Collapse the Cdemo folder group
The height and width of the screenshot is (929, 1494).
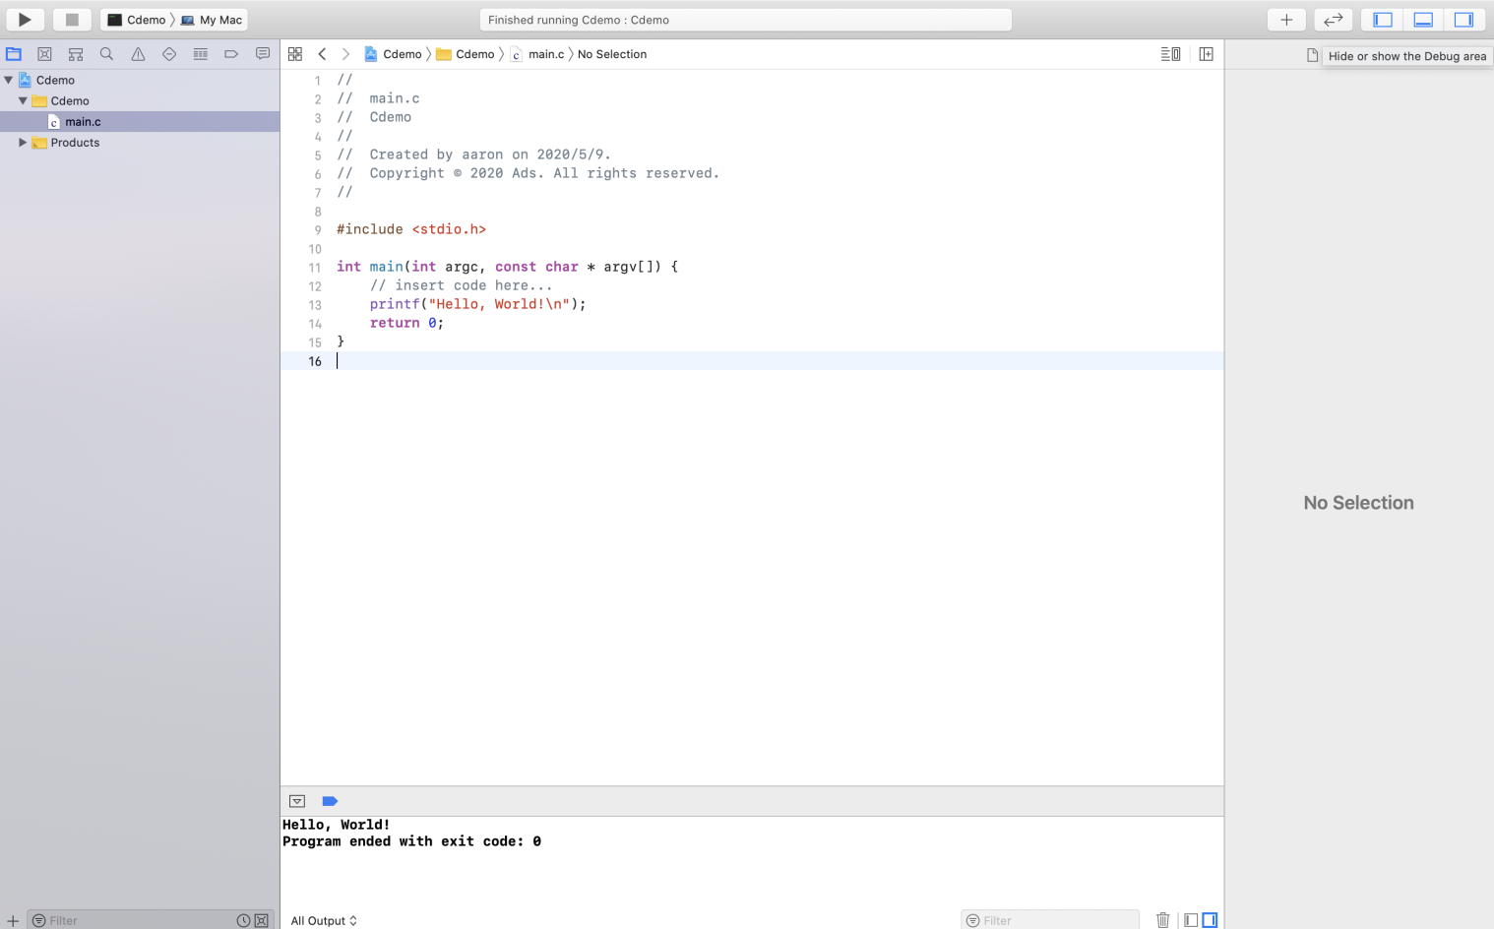23,100
